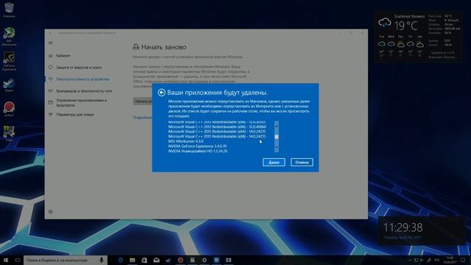This screenshot has width=471, height=265.
Task: Open the red Action! taskbar icon
Action: click(x=180, y=260)
